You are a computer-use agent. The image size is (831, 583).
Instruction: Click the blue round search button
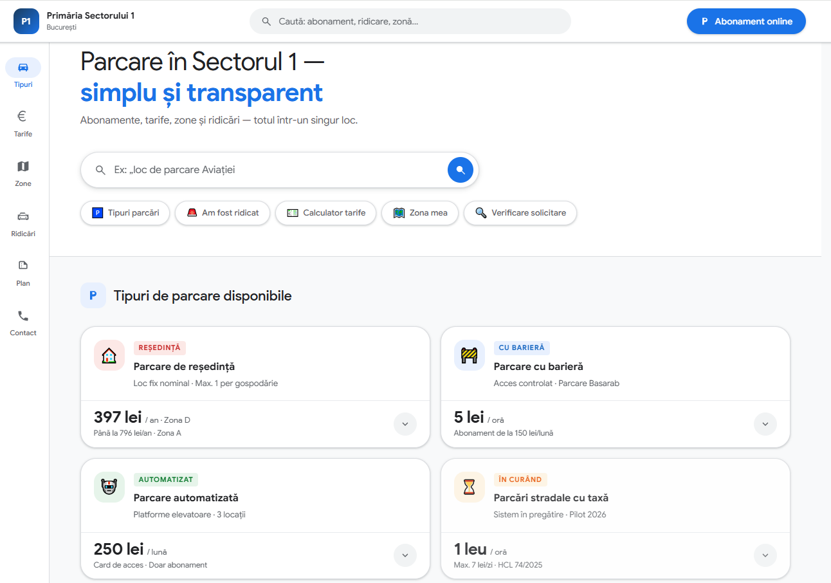pyautogui.click(x=461, y=170)
